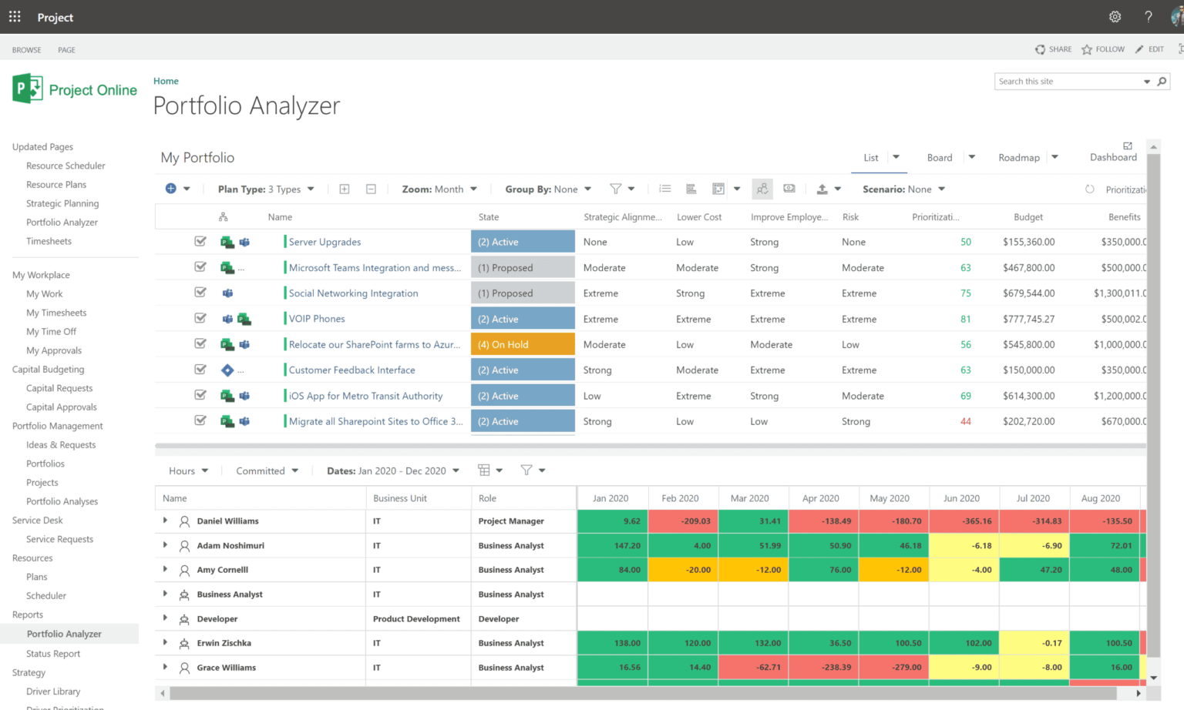Screen dimensions: 1184x710
Task: Click the blue add plus icon
Action: [x=171, y=189]
